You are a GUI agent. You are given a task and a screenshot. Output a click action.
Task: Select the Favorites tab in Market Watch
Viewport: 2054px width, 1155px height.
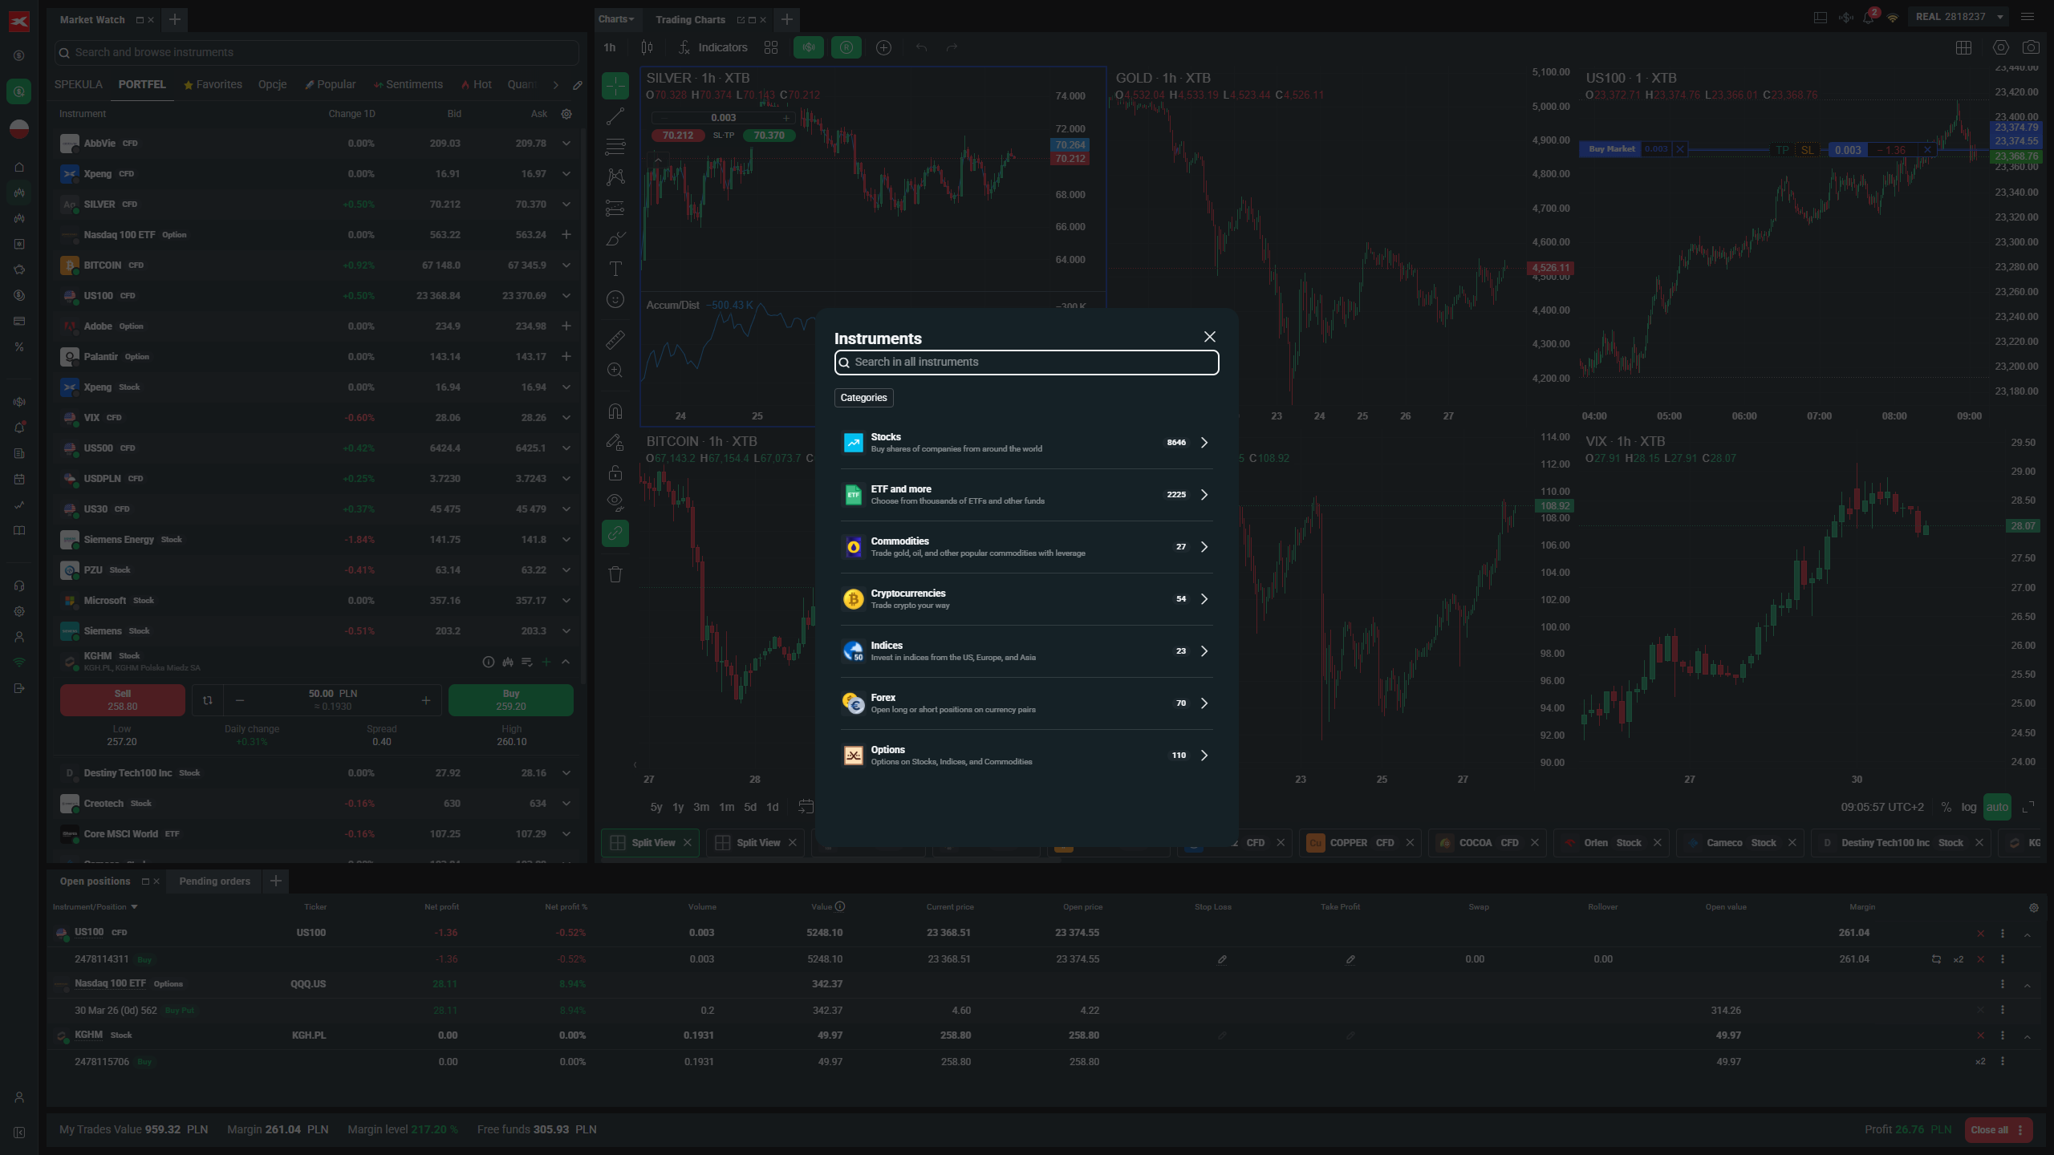click(x=213, y=84)
